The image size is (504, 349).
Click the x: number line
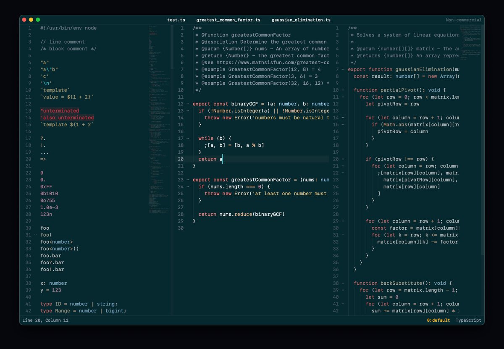coord(54,283)
